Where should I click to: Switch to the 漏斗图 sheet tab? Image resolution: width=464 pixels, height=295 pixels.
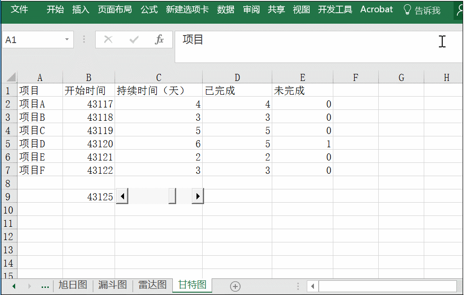[113, 285]
